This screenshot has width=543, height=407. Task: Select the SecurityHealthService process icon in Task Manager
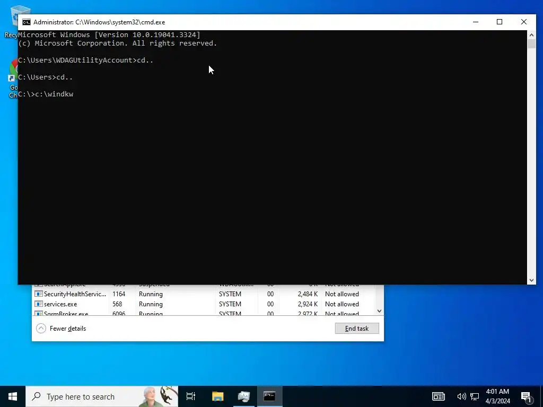point(38,294)
